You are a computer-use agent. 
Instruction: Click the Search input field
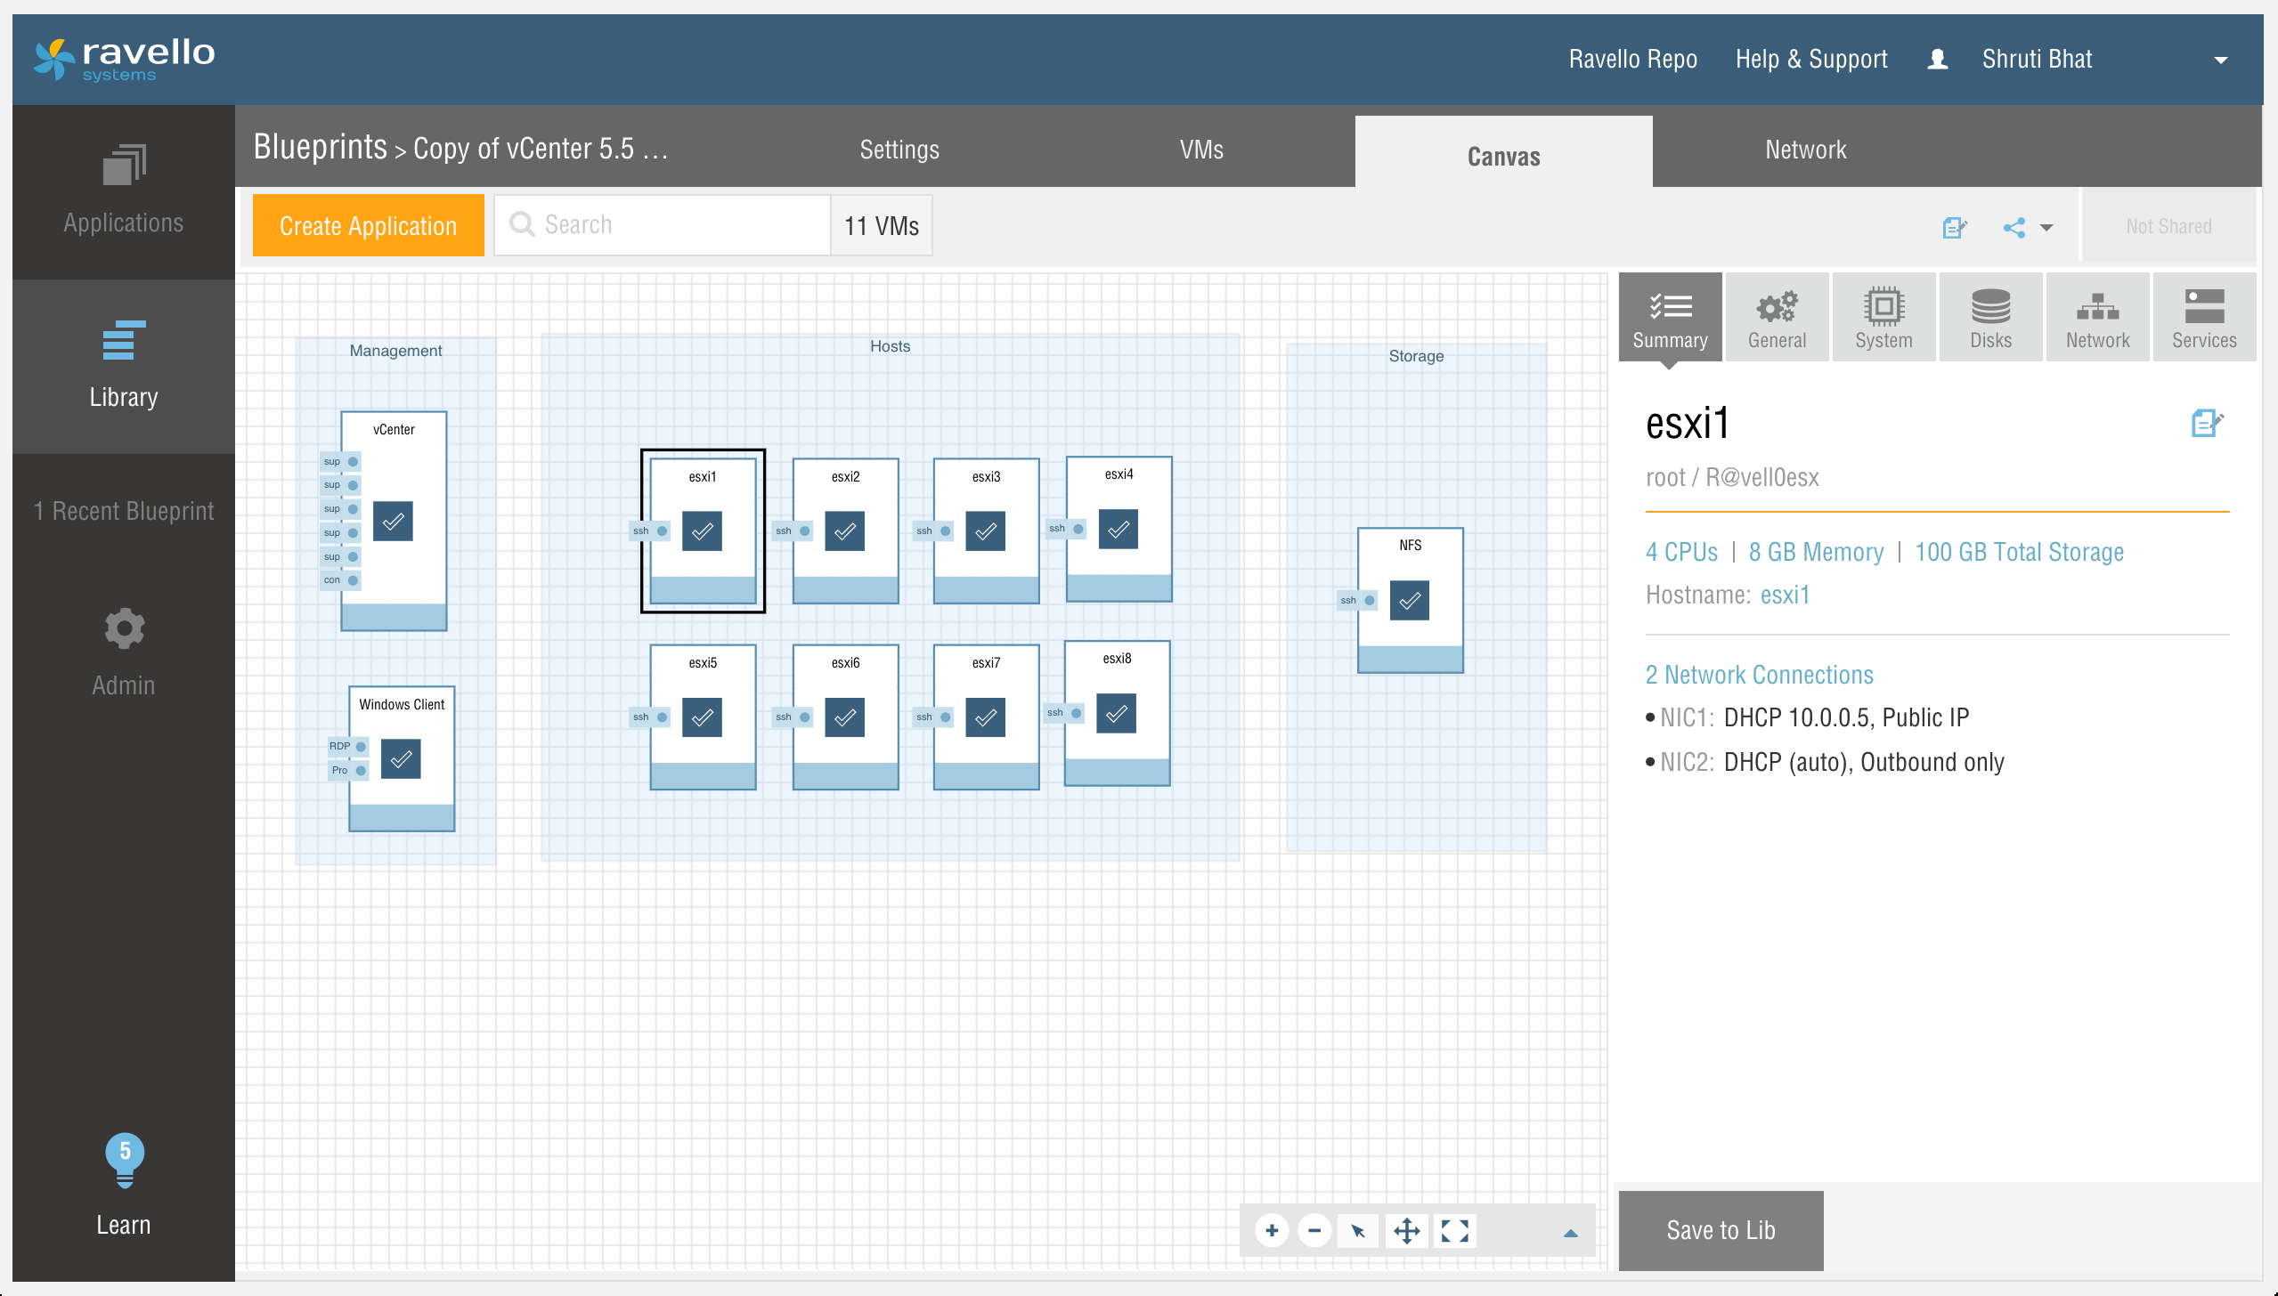(x=663, y=225)
